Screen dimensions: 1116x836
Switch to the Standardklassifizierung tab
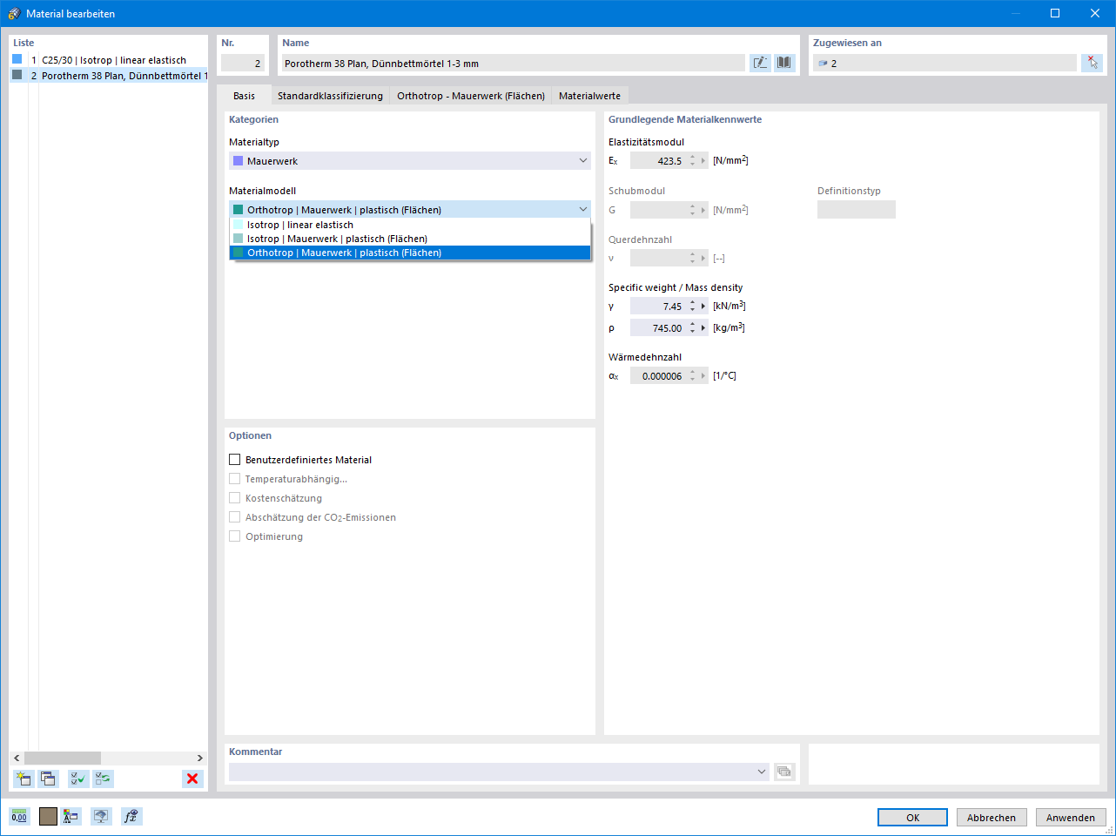tap(330, 96)
